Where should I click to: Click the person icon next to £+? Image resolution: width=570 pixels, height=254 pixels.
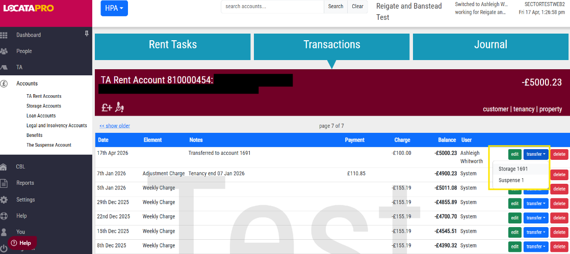[120, 107]
